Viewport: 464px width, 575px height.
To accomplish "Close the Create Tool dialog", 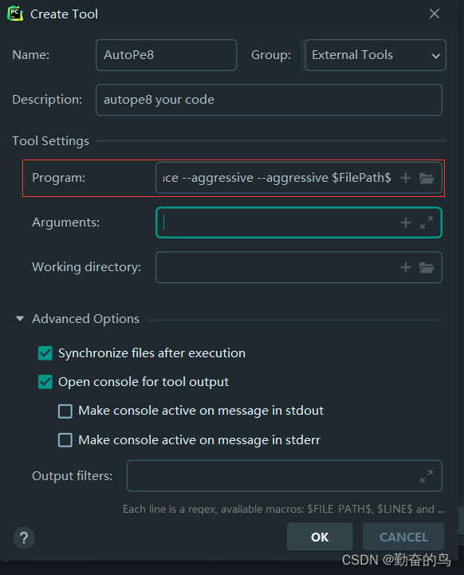I will click(x=435, y=14).
